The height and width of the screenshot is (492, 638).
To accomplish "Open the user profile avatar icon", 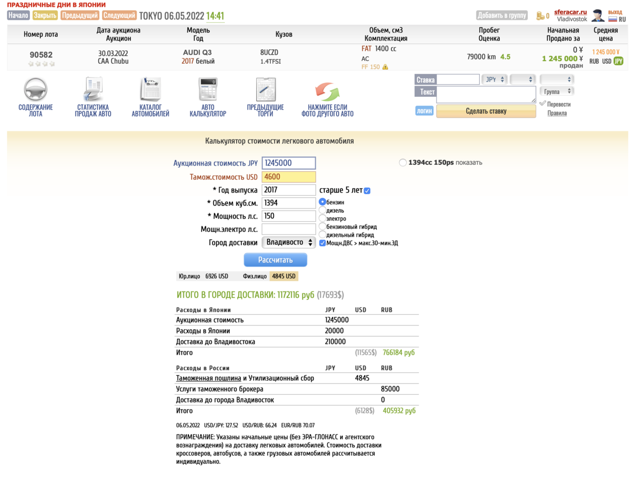I will tap(598, 15).
